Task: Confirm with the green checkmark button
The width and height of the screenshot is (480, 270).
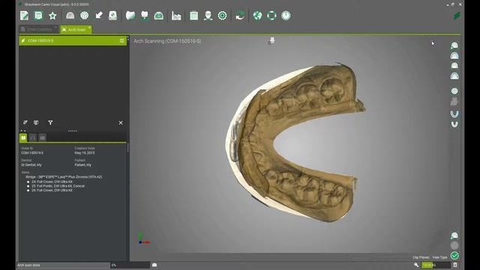Action: [454, 255]
